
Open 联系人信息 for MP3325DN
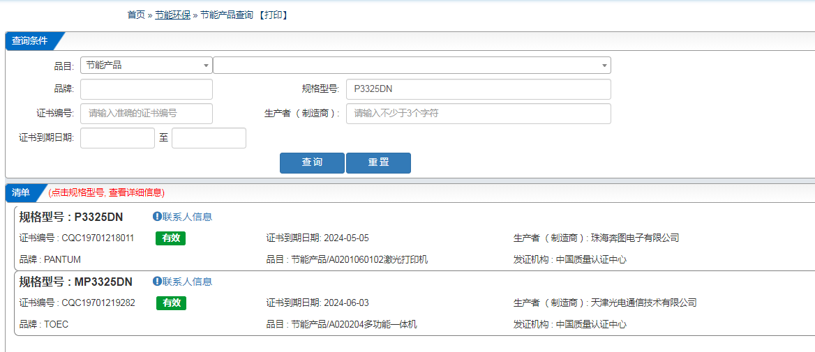[x=187, y=282]
